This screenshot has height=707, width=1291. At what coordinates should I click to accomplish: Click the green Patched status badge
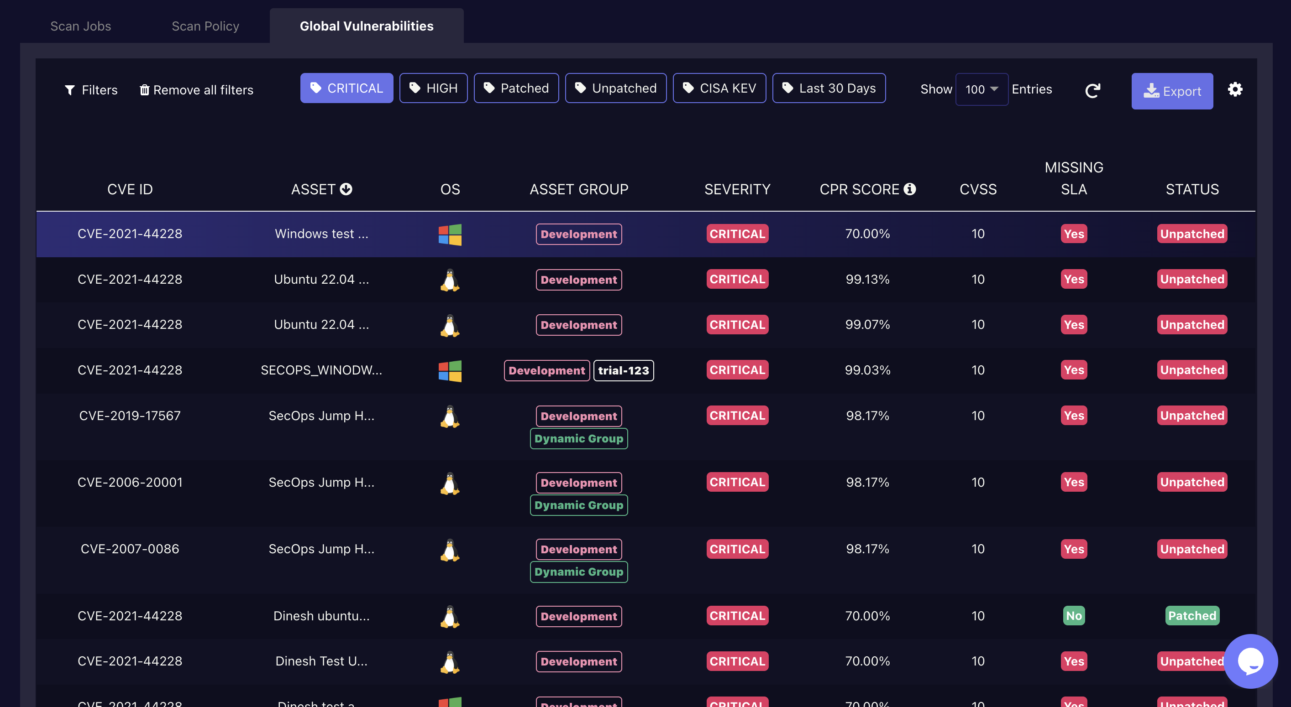(x=1192, y=615)
